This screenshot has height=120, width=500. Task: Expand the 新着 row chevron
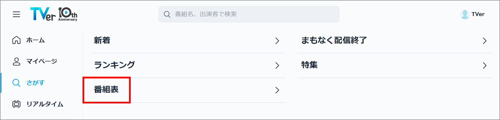point(277,41)
